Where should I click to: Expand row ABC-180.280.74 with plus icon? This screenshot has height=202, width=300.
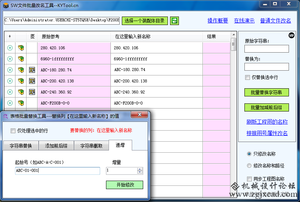10,70
